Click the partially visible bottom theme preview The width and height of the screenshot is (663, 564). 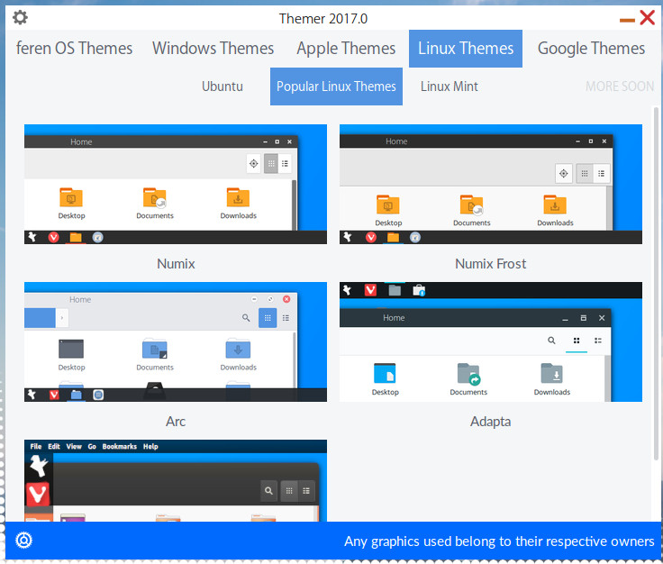coord(176,480)
